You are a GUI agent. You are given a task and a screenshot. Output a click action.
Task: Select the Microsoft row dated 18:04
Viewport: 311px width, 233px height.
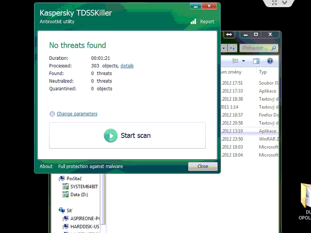tap(250, 155)
